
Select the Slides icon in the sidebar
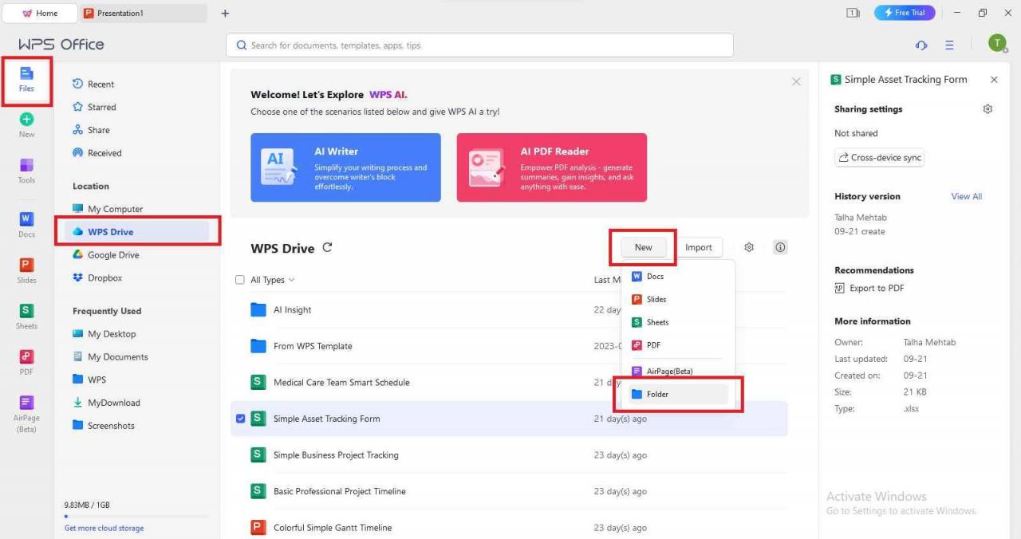point(26,272)
